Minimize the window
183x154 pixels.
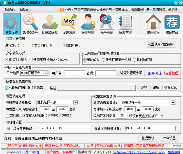pos(176,3)
